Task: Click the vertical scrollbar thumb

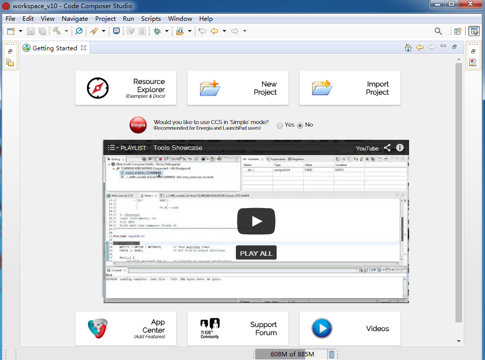Action: pyautogui.click(x=459, y=193)
